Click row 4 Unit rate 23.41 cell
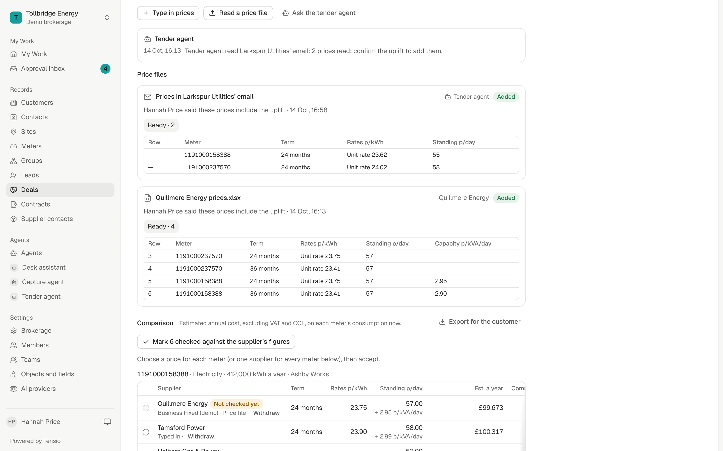Image resolution: width=723 pixels, height=451 pixels. [x=320, y=268]
